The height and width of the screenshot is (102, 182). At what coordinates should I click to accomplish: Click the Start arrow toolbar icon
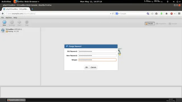coord(19,23)
